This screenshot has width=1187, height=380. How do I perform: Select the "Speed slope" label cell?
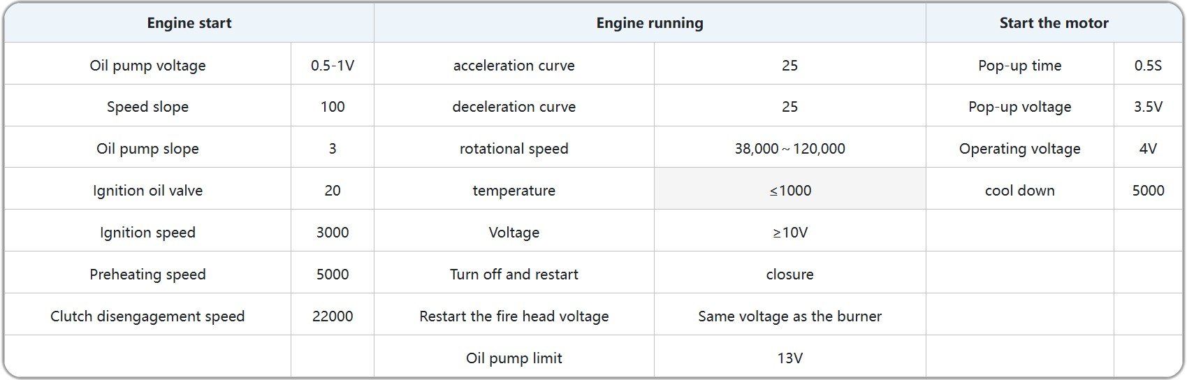click(147, 107)
